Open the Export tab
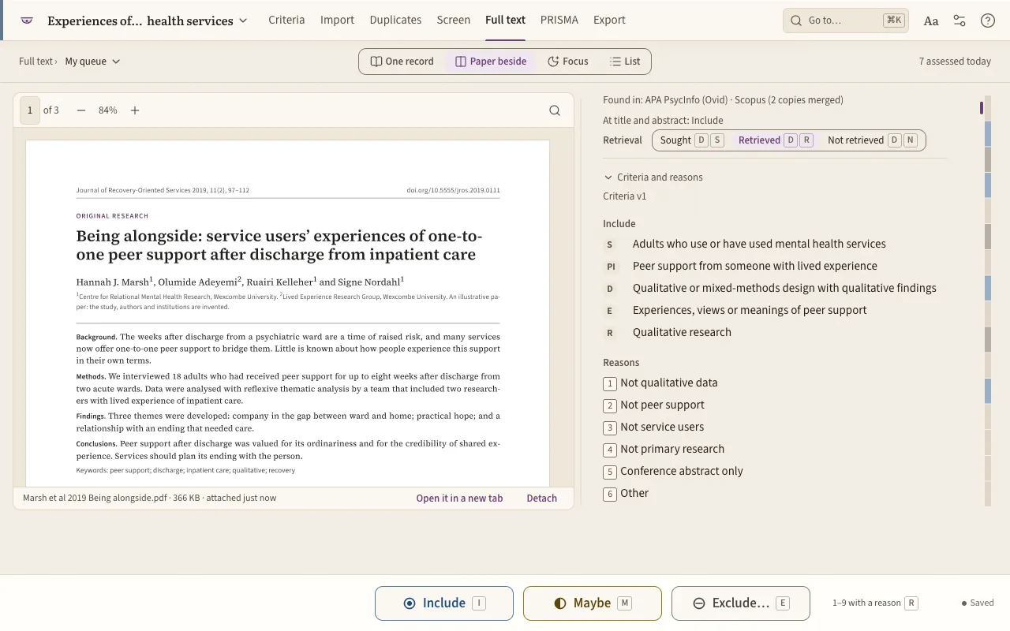The image size is (1010, 631). (609, 20)
